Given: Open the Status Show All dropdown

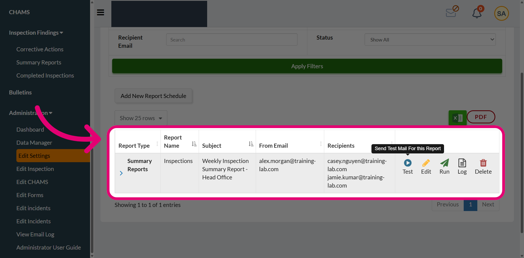Looking at the screenshot, I should pyautogui.click(x=430, y=40).
